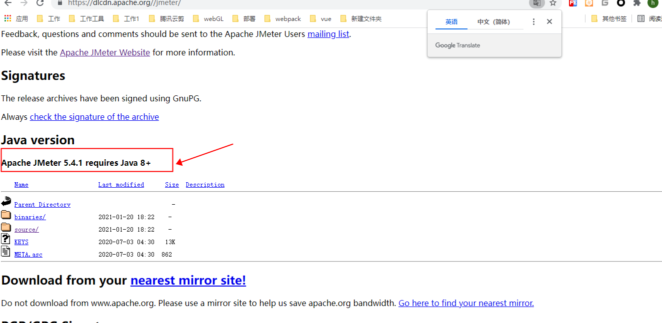The height and width of the screenshot is (323, 662).
Task: Follow the nearest mirror site link
Action: tap(188, 280)
